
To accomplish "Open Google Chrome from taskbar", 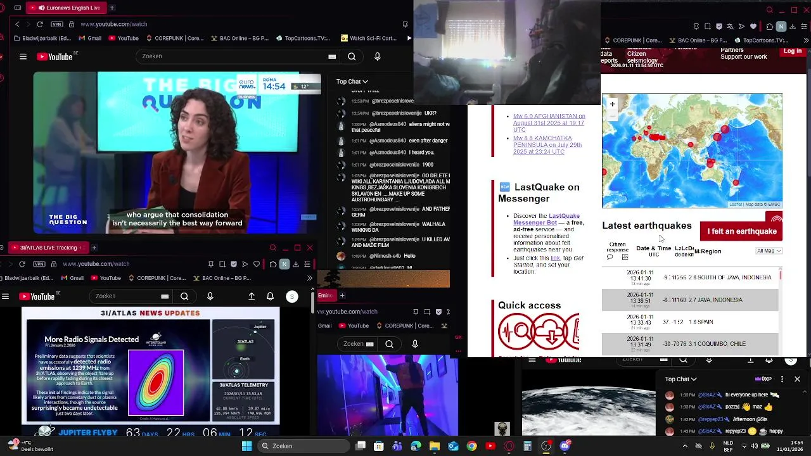I will 471,446.
